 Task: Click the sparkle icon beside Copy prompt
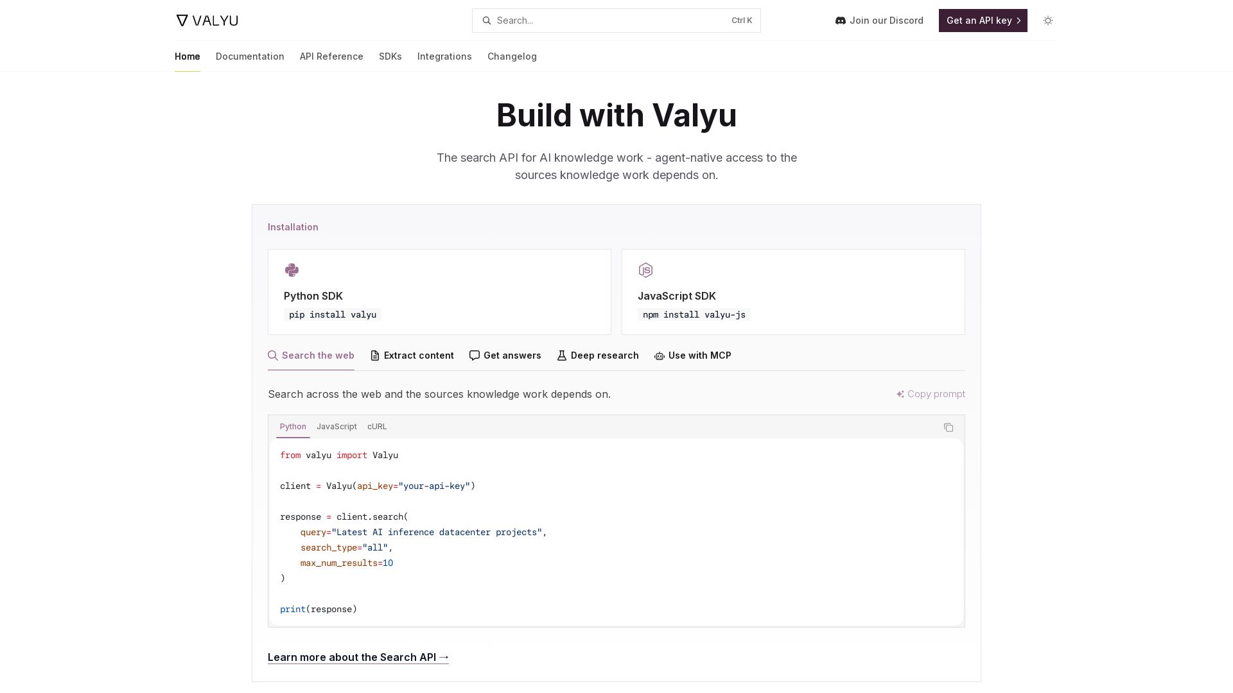tap(900, 394)
